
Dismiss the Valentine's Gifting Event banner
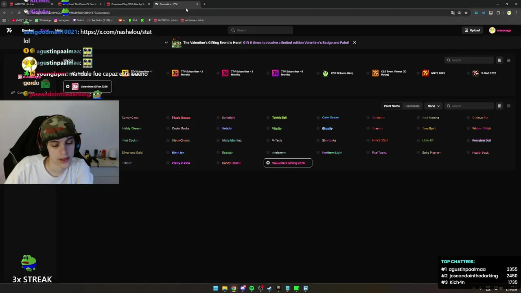pyautogui.click(x=355, y=42)
